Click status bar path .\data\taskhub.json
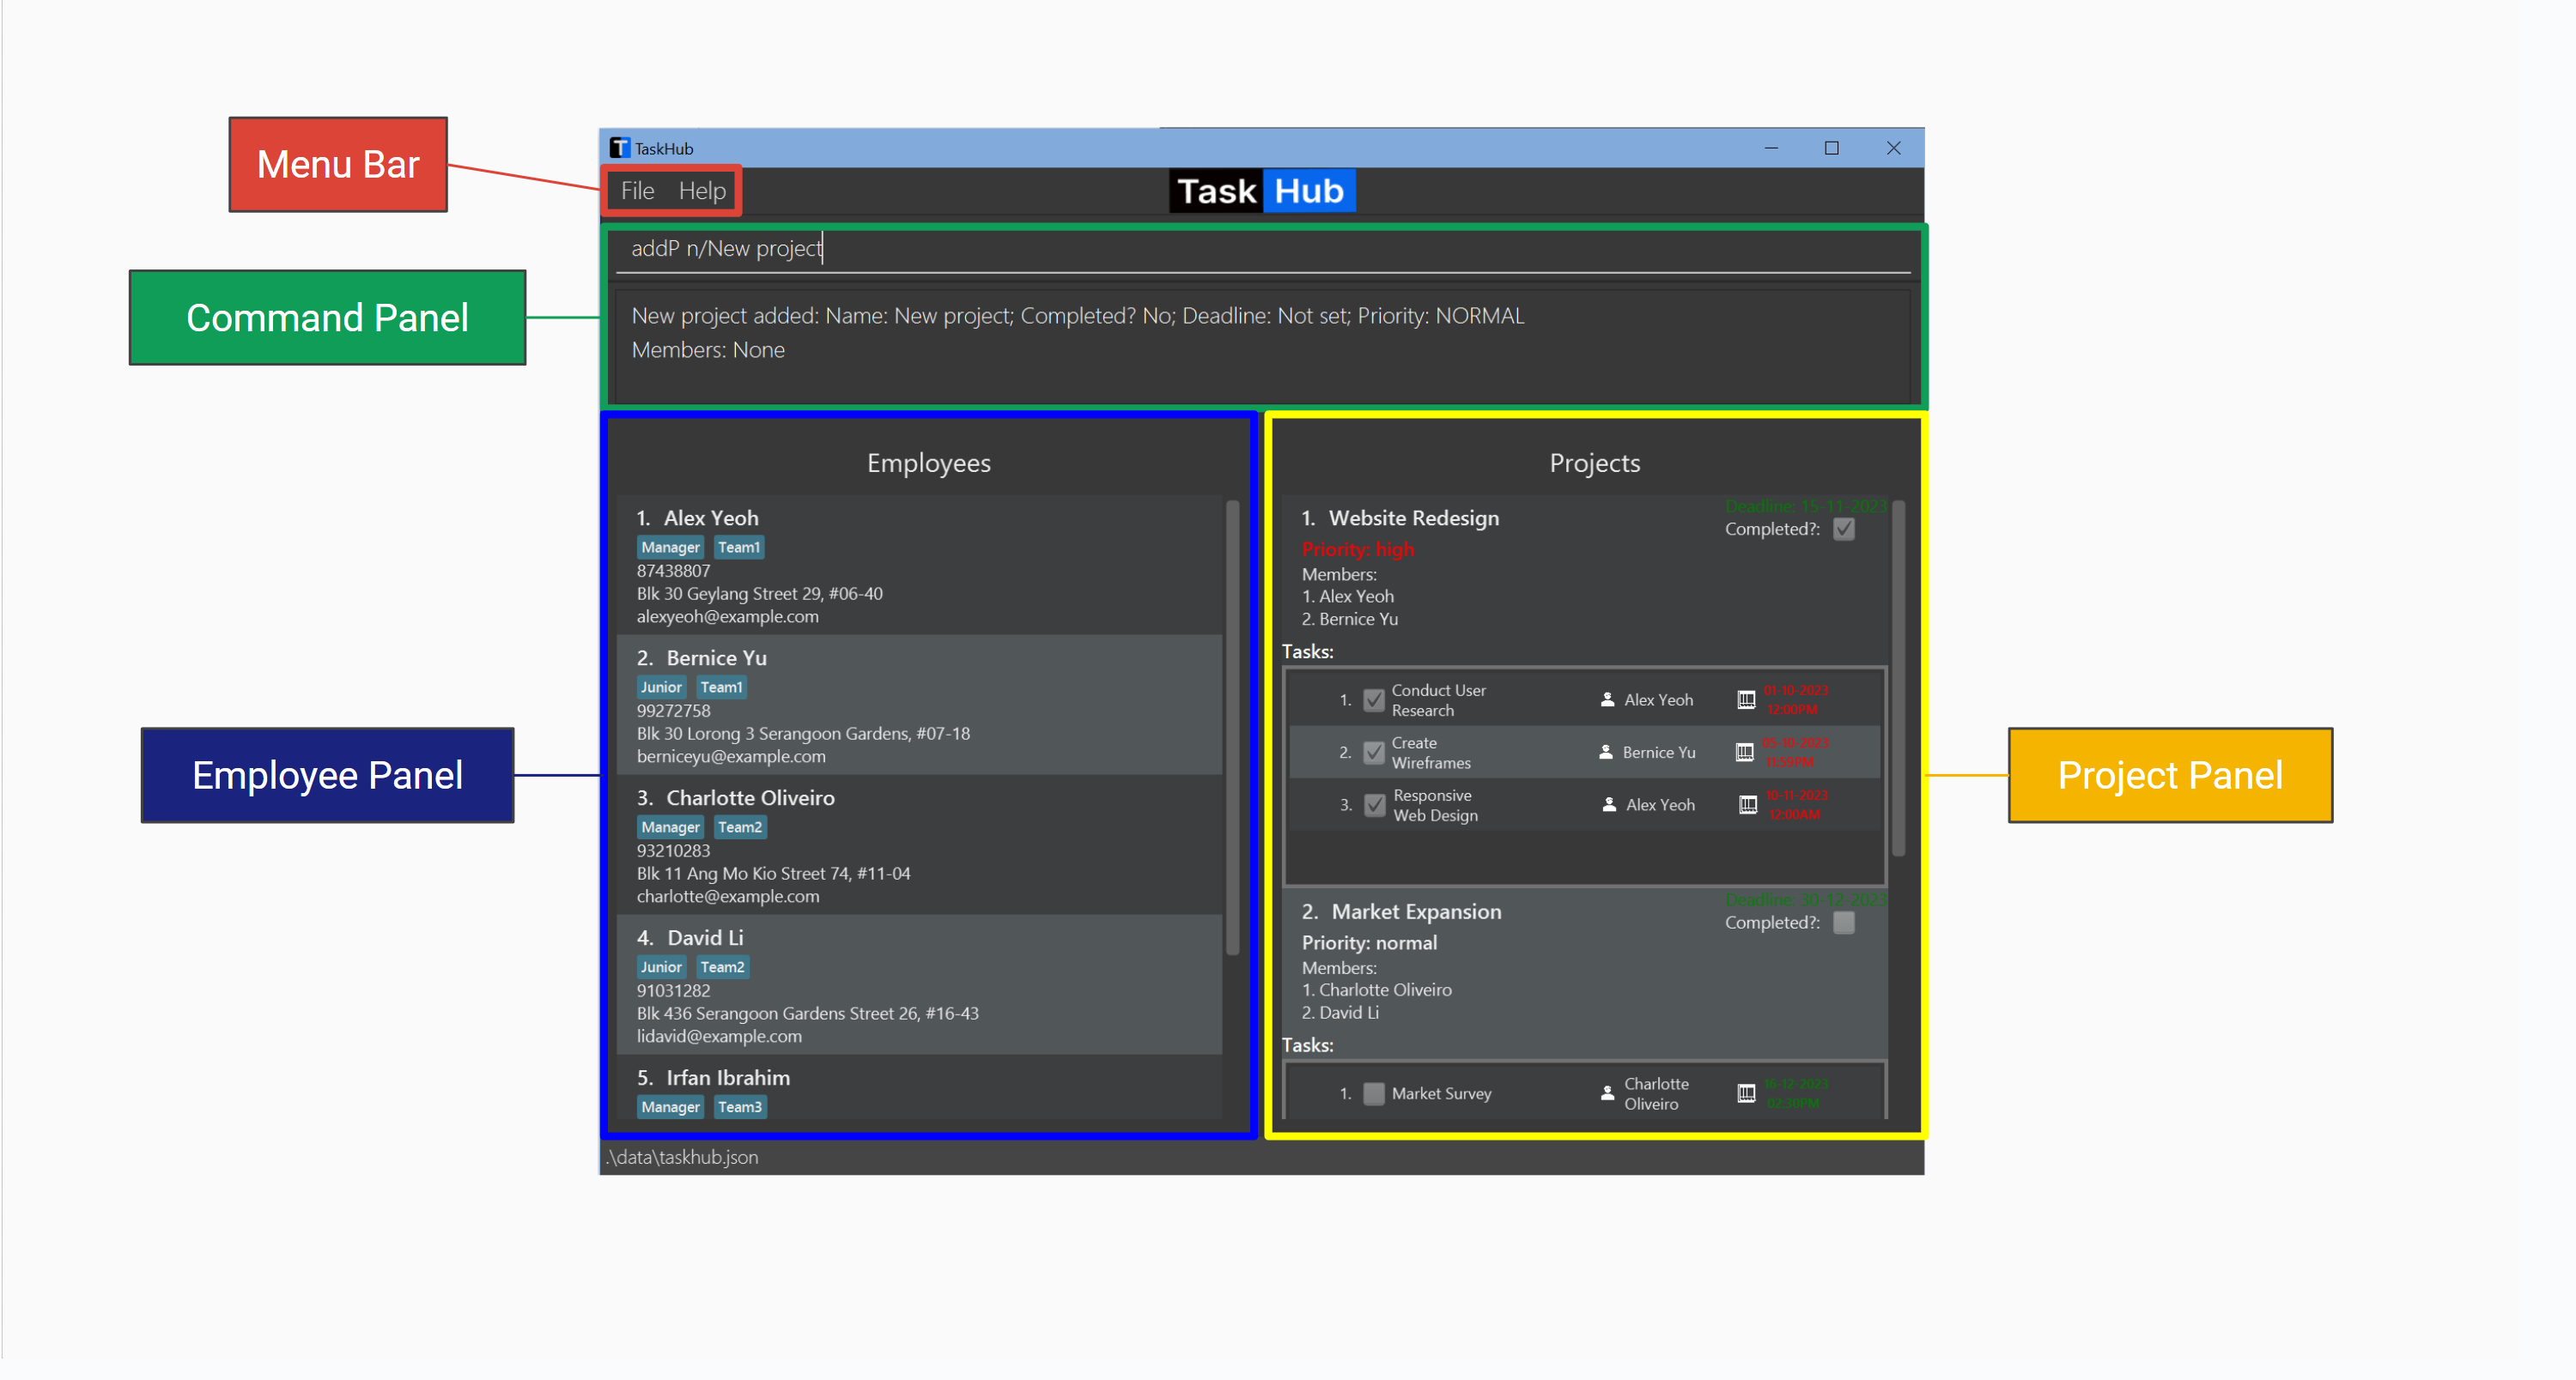Screen dimensions: 2576x1380 682,1157
